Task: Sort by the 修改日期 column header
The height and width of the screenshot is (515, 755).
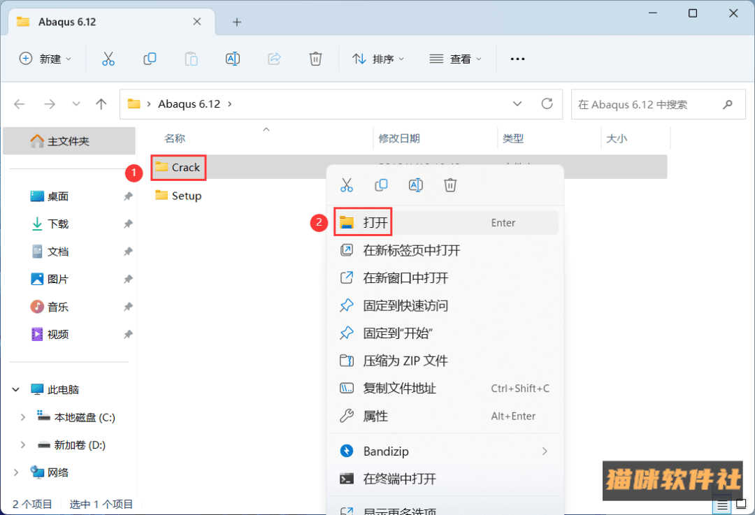Action: [398, 138]
